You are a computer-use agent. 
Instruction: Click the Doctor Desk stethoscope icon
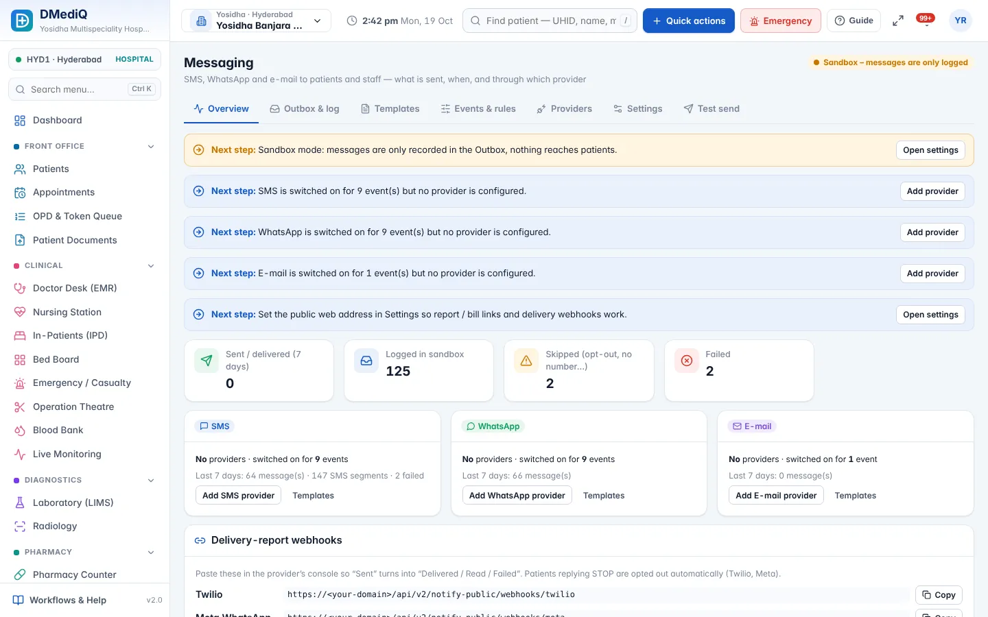(x=20, y=289)
